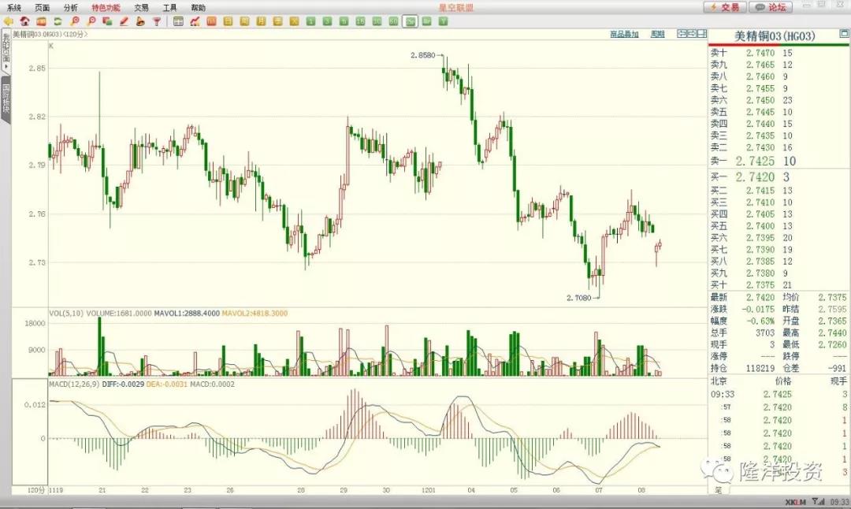Open the 交易 menu in menu bar
This screenshot has width=851, height=509.
(x=141, y=8)
